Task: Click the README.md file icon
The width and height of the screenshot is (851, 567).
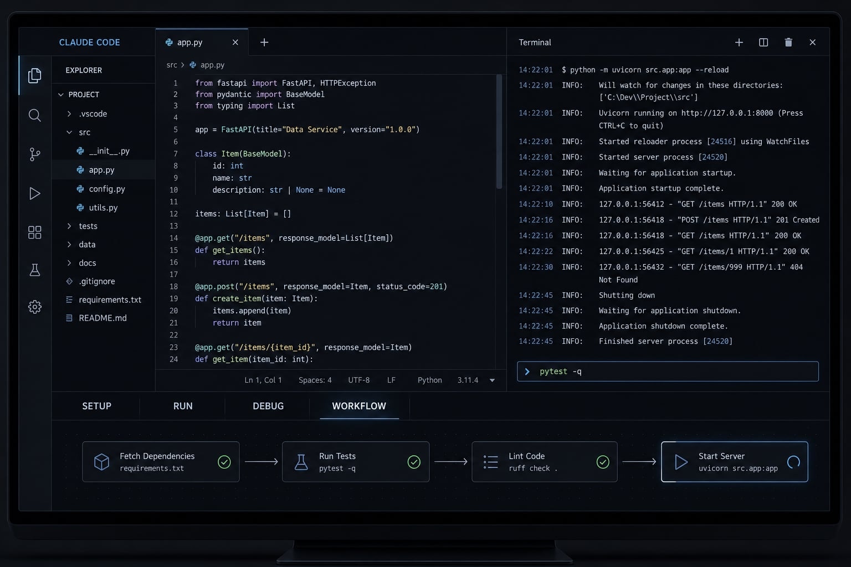Action: click(69, 318)
